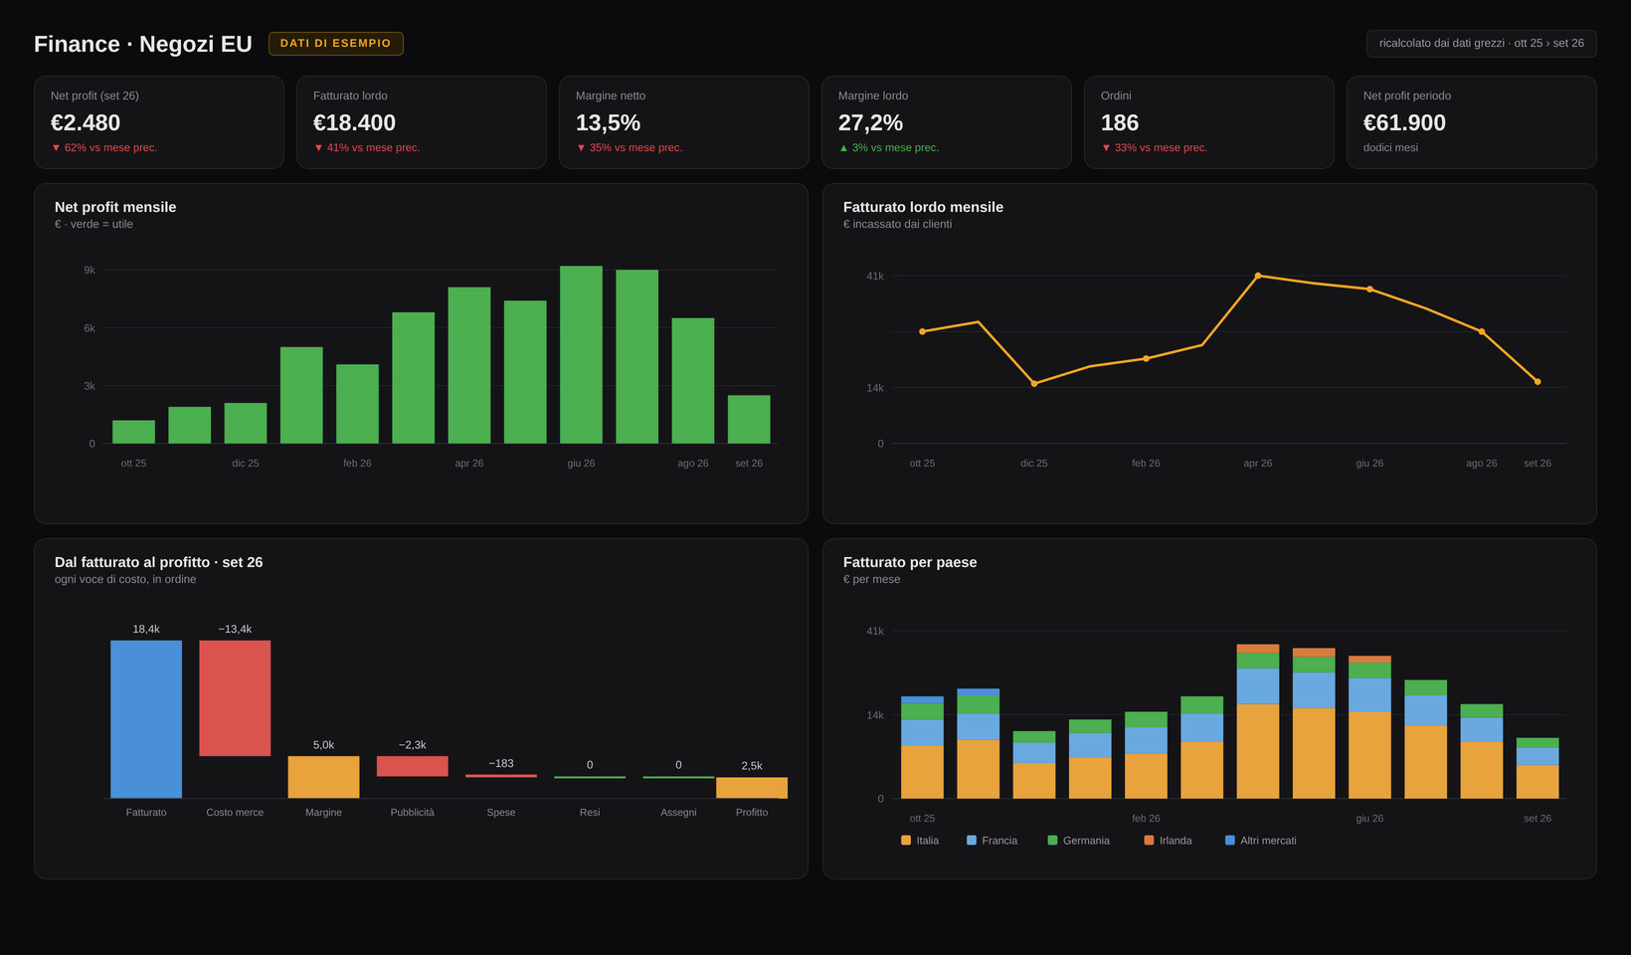Click the '−183' waterfall value label
1631x955 pixels.
pyautogui.click(x=501, y=763)
